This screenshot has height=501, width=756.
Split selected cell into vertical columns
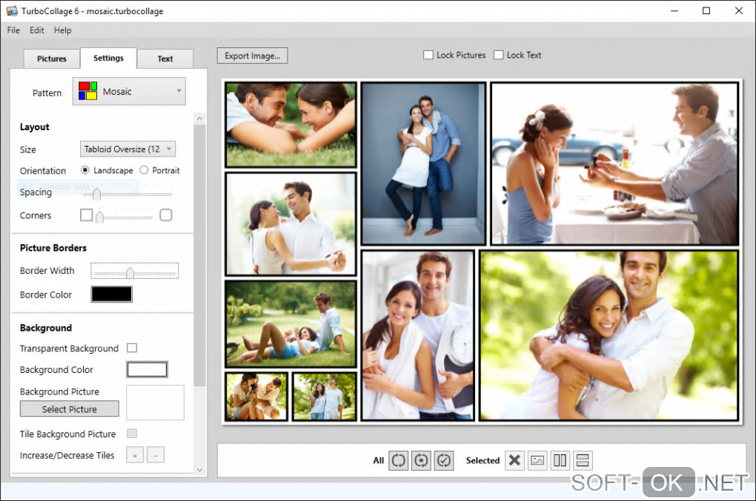[x=560, y=460]
